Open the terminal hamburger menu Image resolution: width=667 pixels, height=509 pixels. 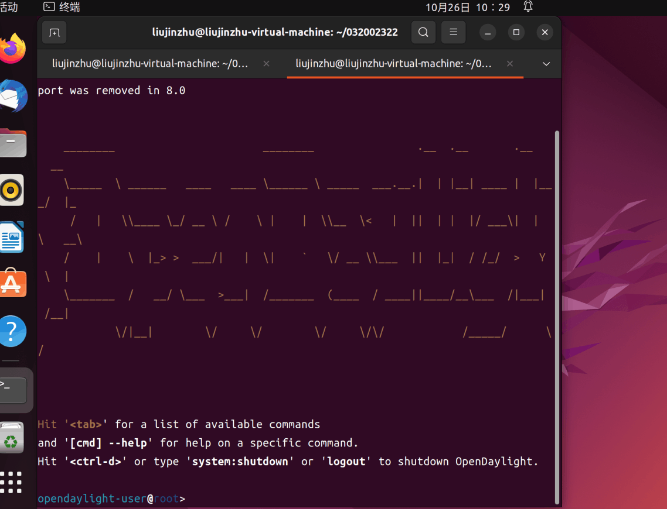tap(454, 32)
